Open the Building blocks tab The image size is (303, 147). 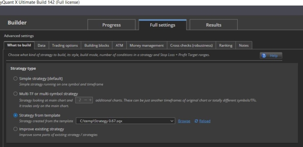pos(97,45)
